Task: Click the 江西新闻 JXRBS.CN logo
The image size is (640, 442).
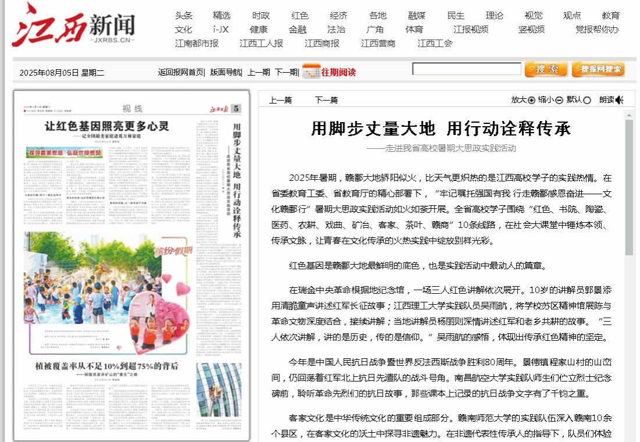Action: coord(73,26)
